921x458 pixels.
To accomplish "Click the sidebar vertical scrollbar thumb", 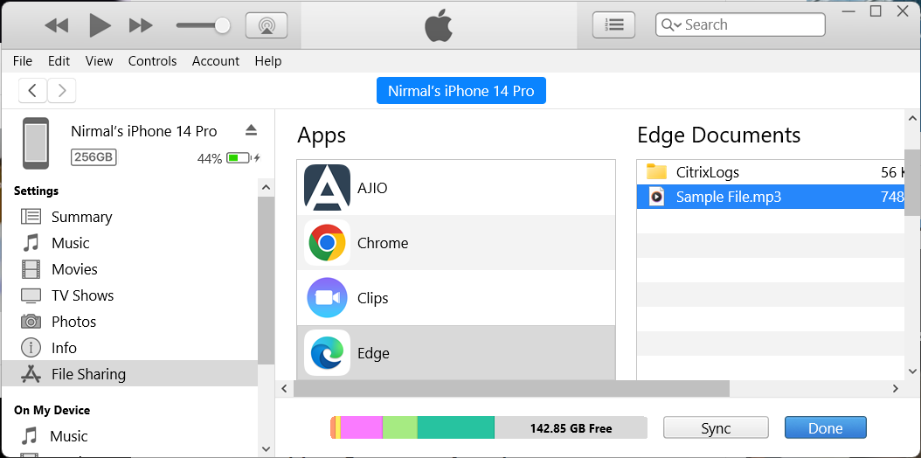I will pyautogui.click(x=267, y=281).
